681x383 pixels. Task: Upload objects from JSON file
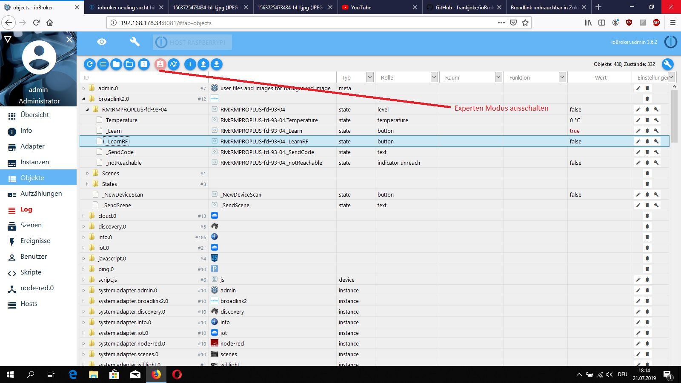click(203, 64)
